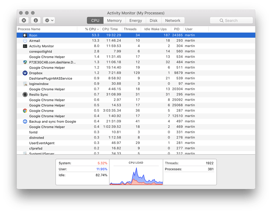Switch to the Disk tab
Screen dimensions: 272x213
[x=154, y=20]
